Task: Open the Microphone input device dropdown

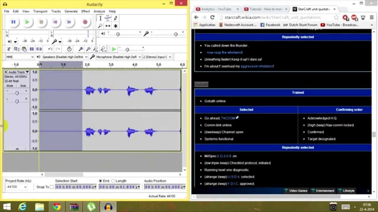Action: (x=118, y=57)
